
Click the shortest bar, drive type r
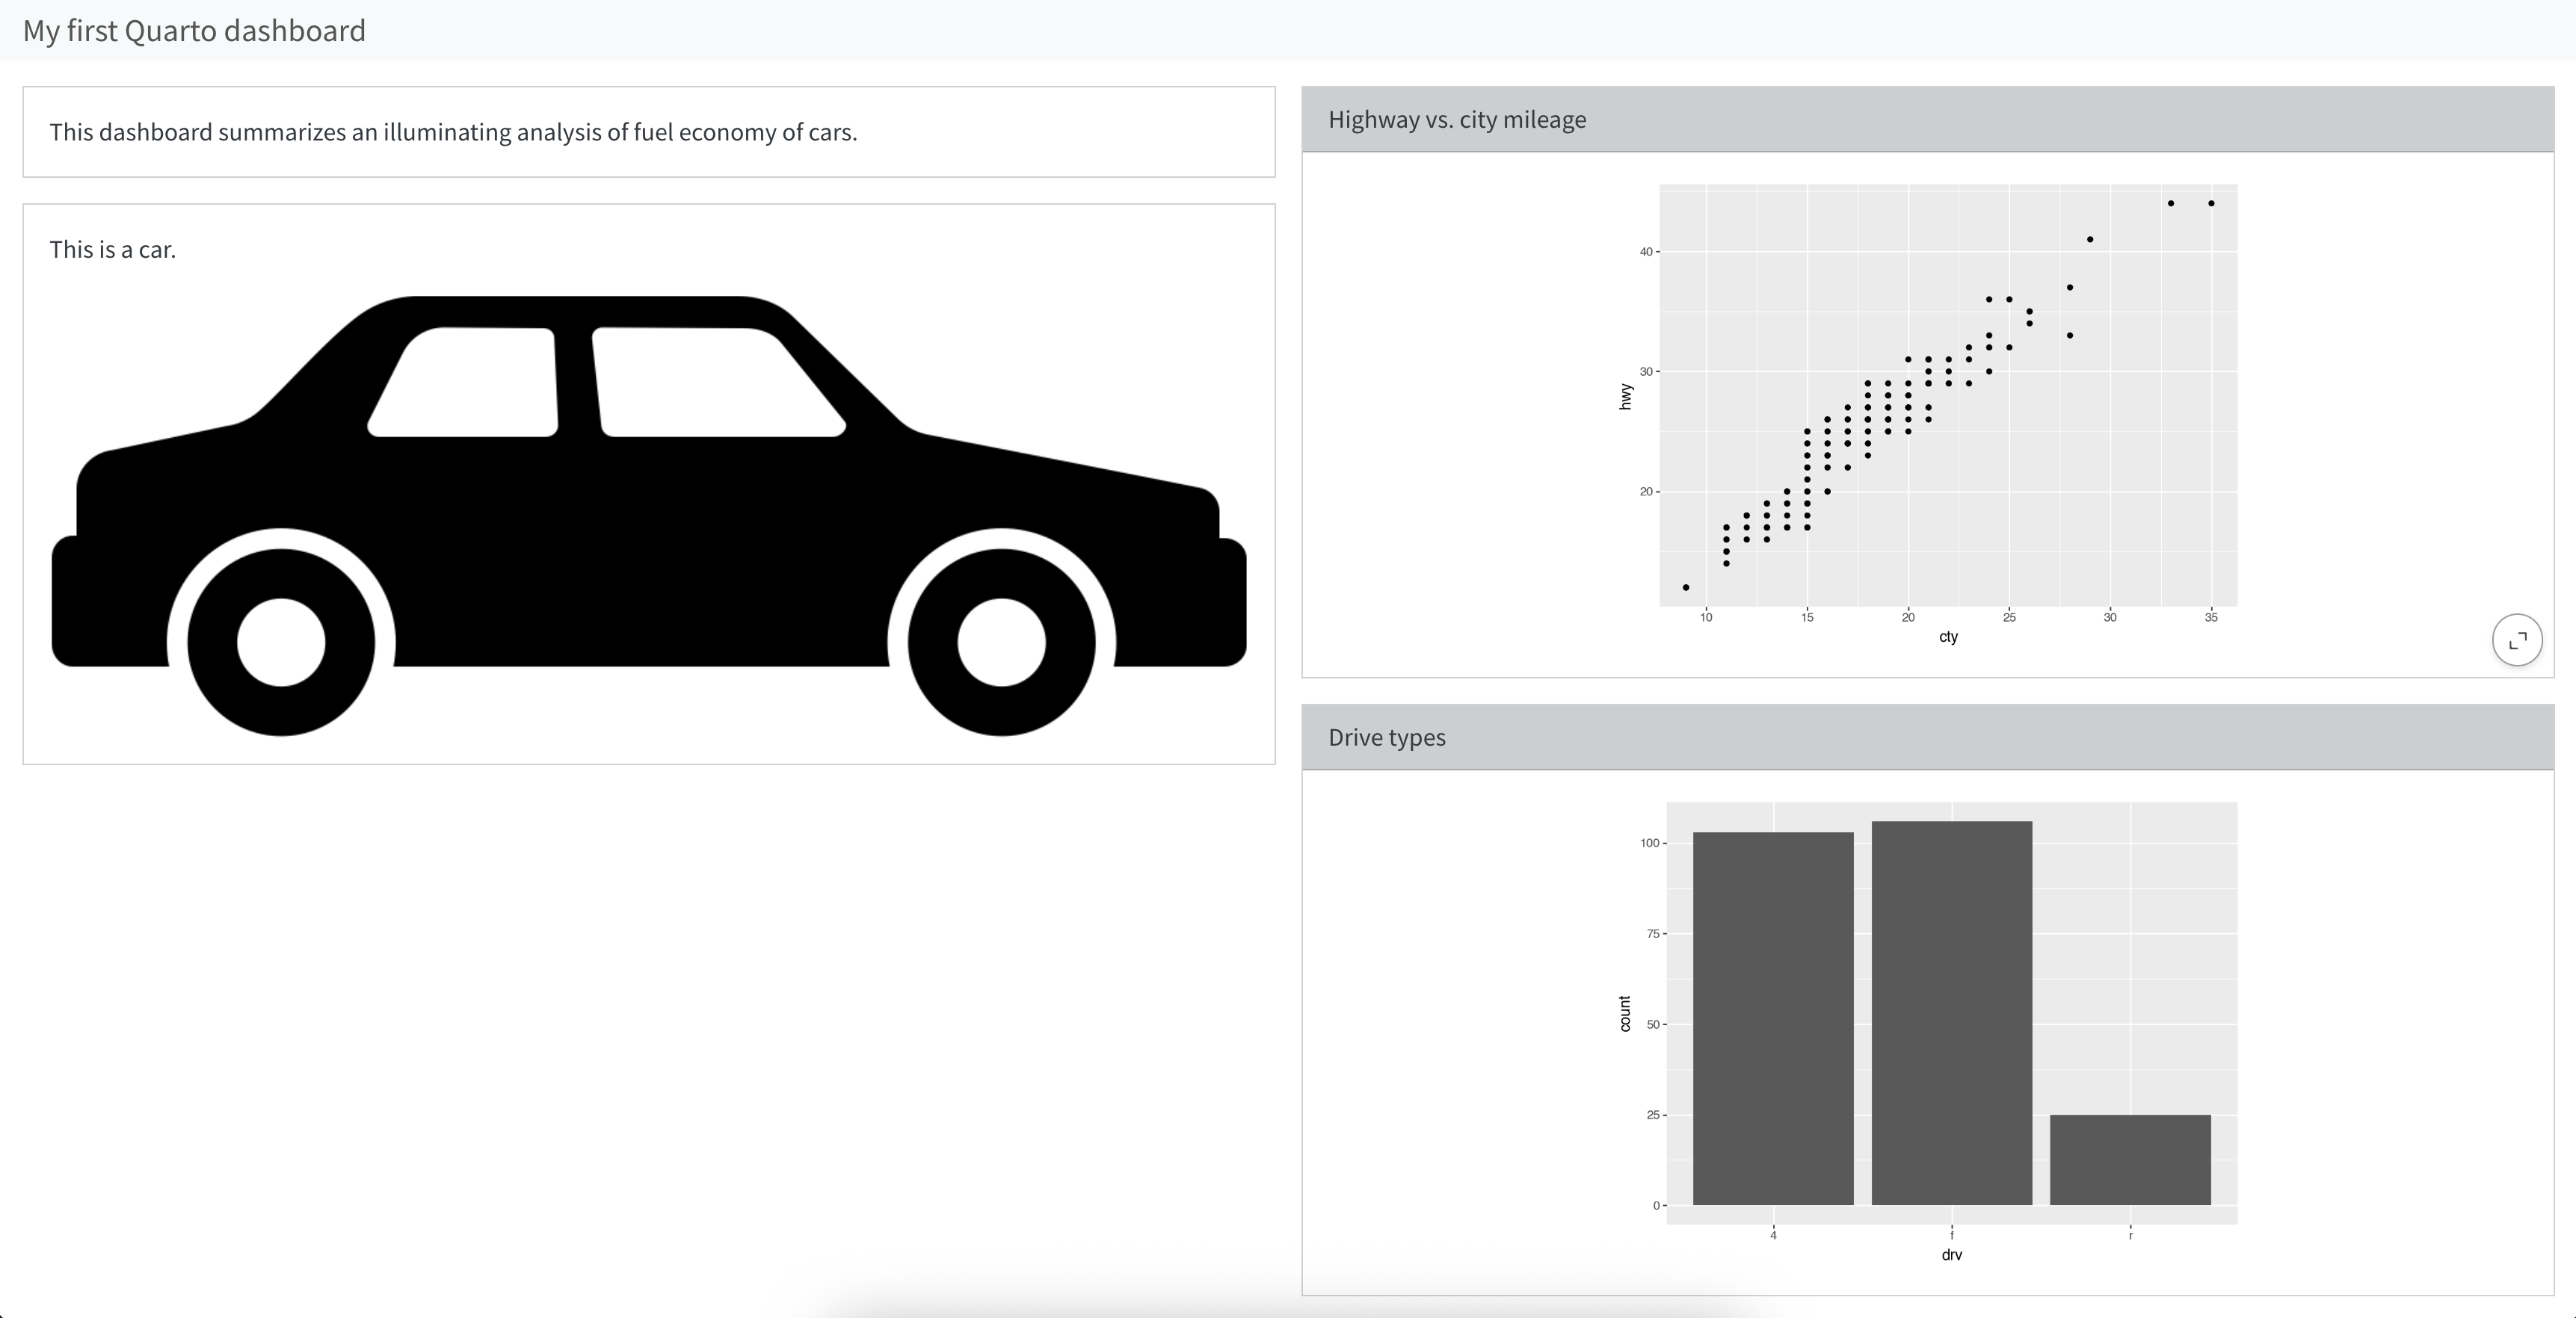2130,1159
